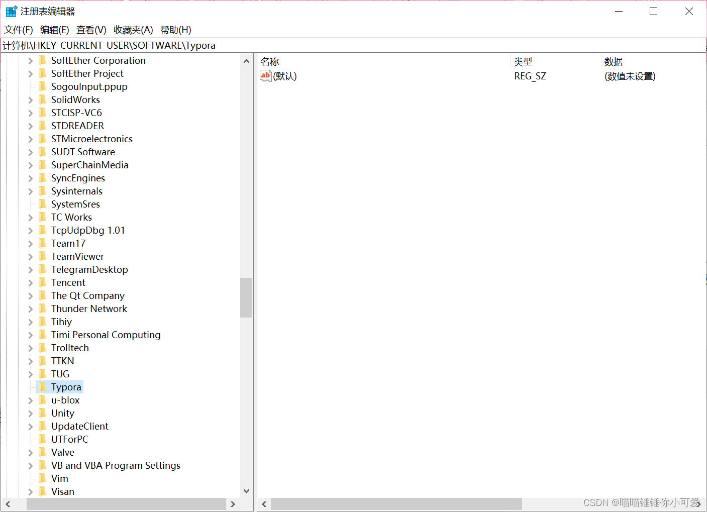Click the '(数值未设置)' data cell
This screenshot has width=707, height=512.
coord(630,76)
